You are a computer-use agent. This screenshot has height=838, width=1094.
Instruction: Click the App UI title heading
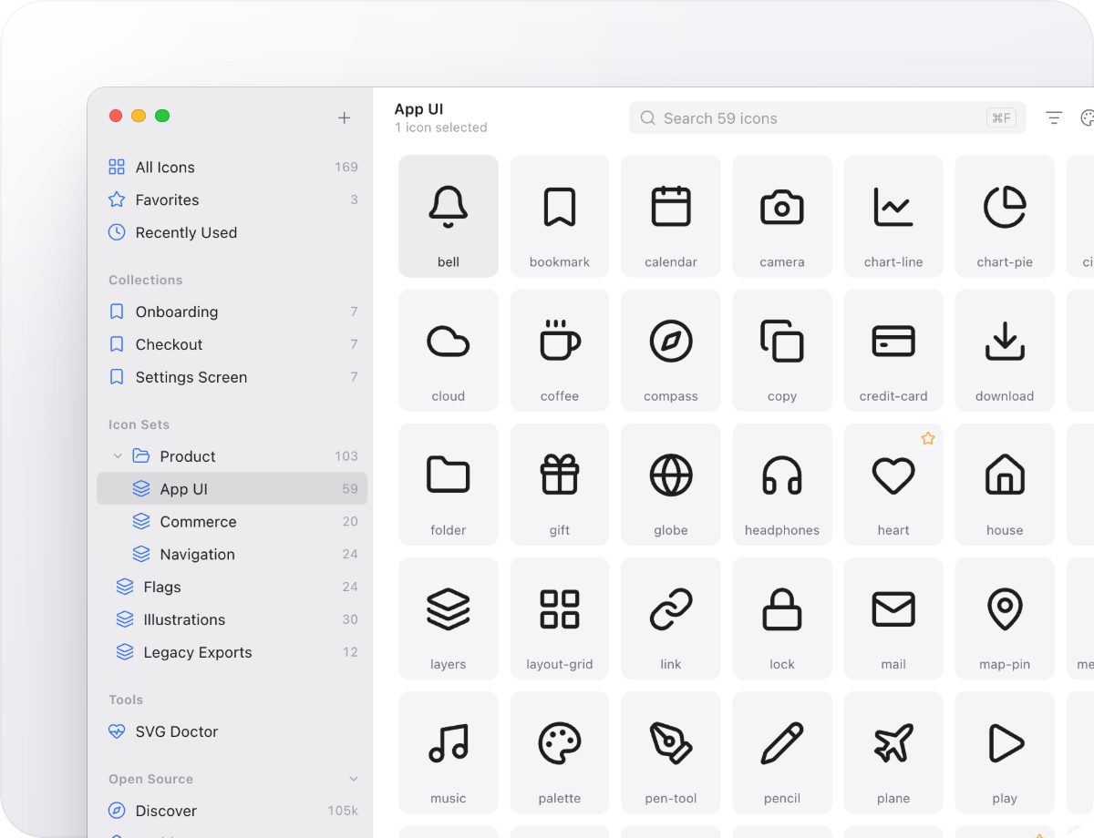418,109
